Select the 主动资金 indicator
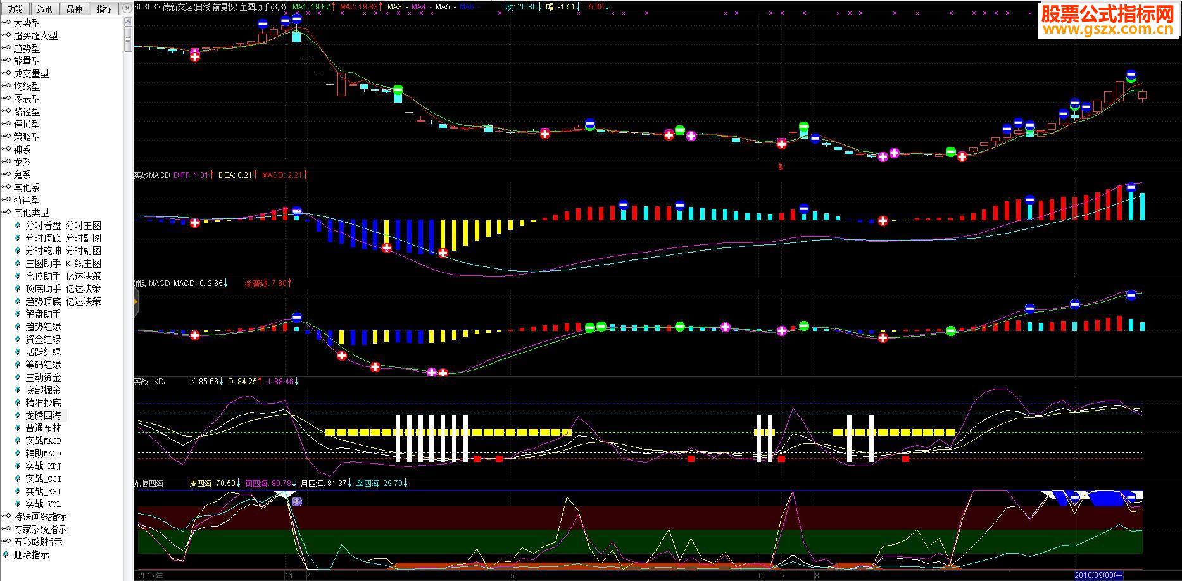Image resolution: width=1182 pixels, height=581 pixels. pyautogui.click(x=43, y=377)
